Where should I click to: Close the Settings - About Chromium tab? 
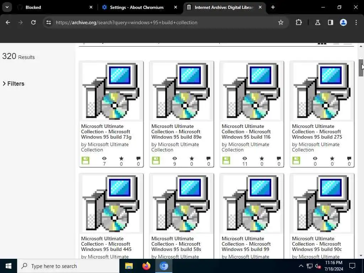tap(176, 7)
